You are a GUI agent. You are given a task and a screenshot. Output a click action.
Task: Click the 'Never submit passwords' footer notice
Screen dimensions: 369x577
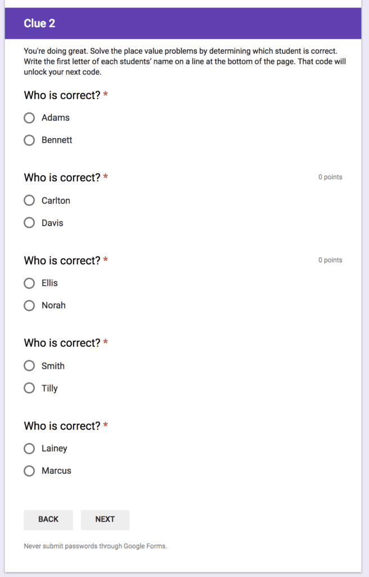[95, 546]
